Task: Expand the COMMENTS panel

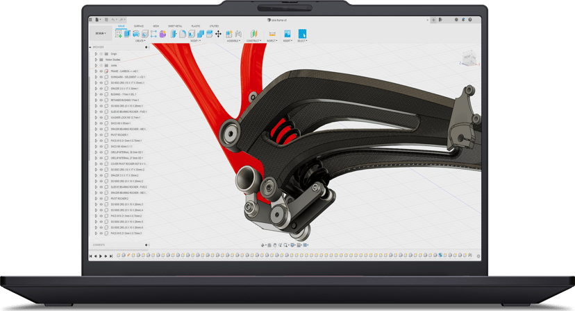Action: pyautogui.click(x=147, y=245)
